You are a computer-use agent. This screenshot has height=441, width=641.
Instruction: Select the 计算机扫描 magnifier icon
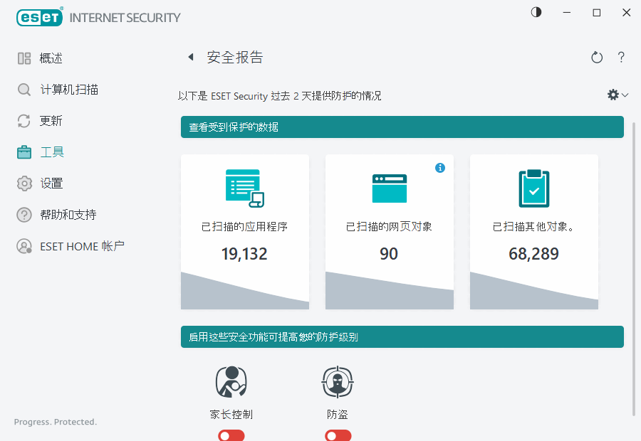(x=24, y=89)
